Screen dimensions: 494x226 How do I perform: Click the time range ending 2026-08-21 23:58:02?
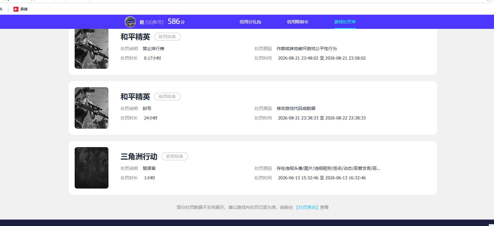[322, 58]
